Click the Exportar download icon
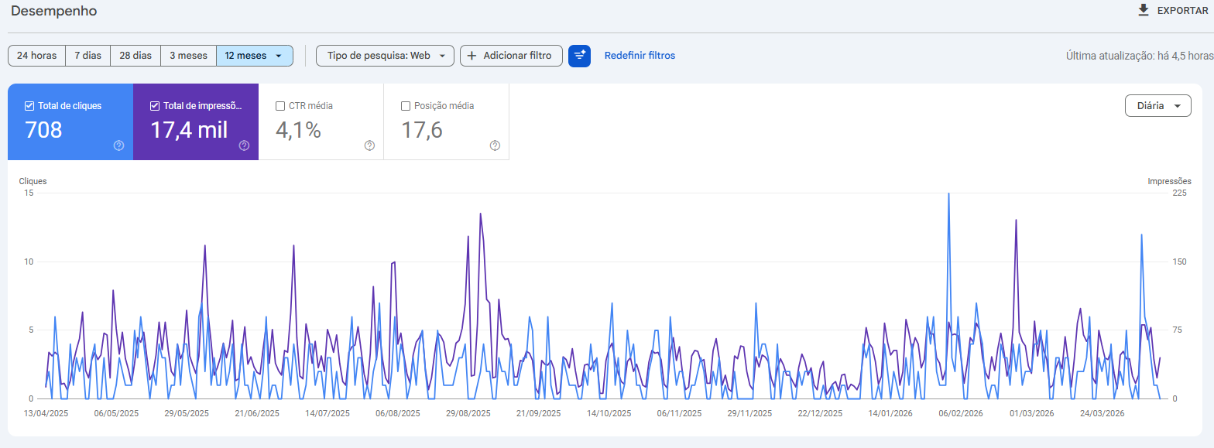 pos(1144,10)
